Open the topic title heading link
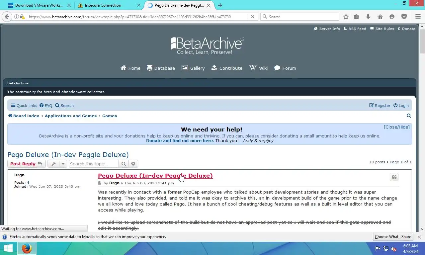 click(x=68, y=155)
